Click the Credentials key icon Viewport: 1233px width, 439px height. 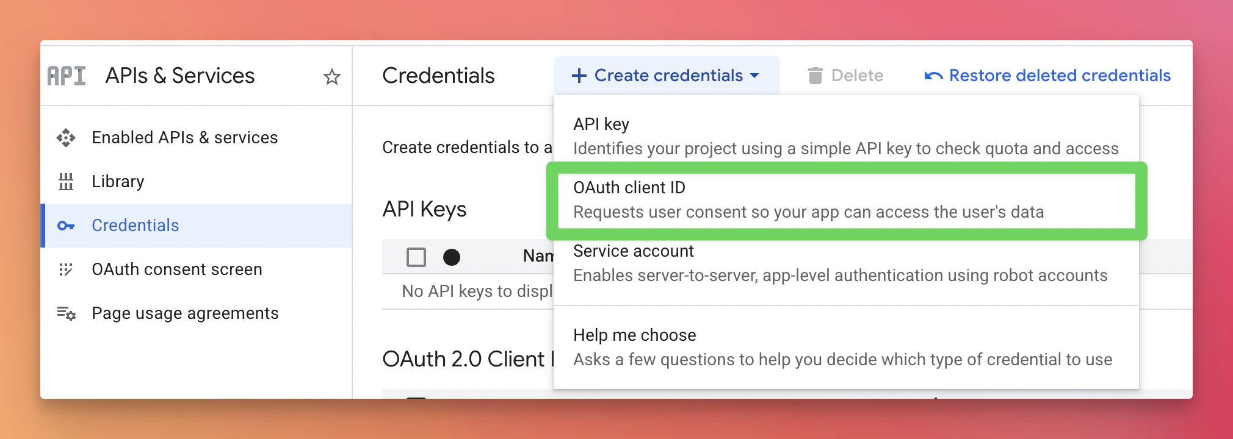tap(67, 225)
